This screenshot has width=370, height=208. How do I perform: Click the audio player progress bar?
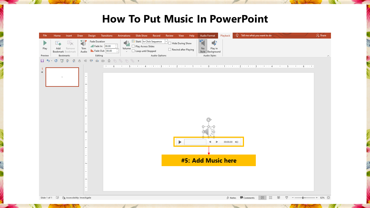[195, 142]
